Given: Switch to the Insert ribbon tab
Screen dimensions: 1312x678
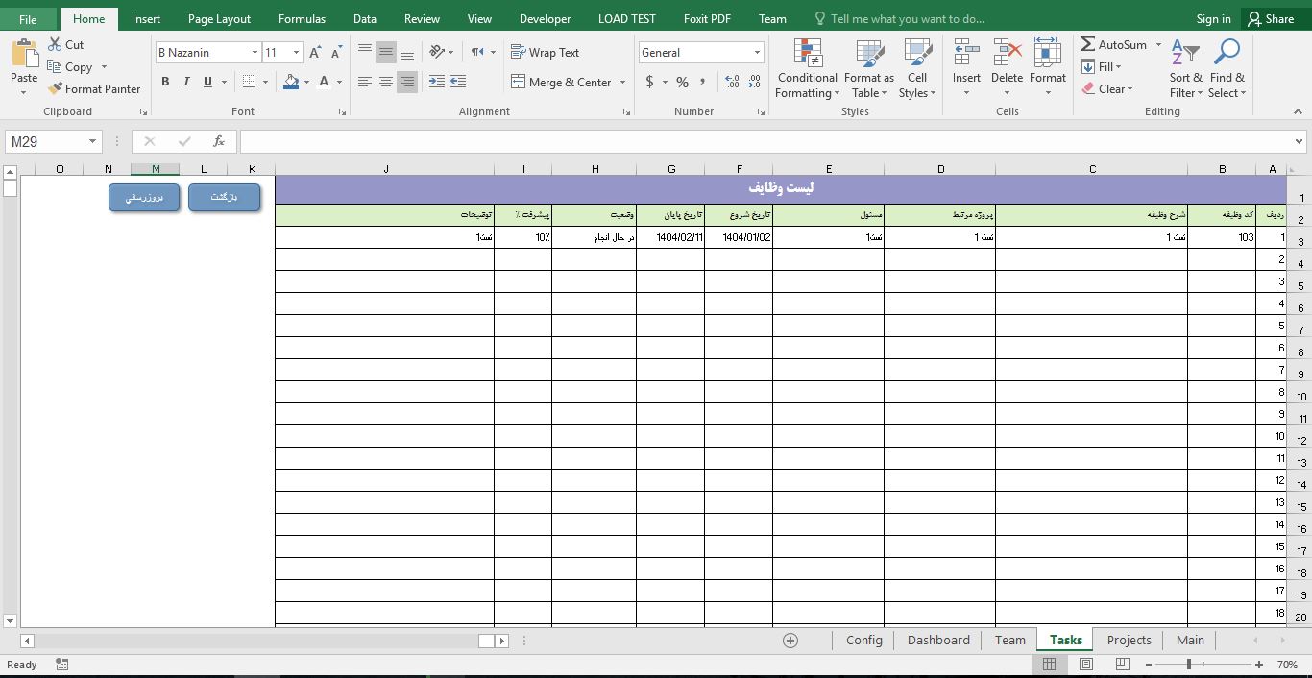Looking at the screenshot, I should (x=146, y=18).
